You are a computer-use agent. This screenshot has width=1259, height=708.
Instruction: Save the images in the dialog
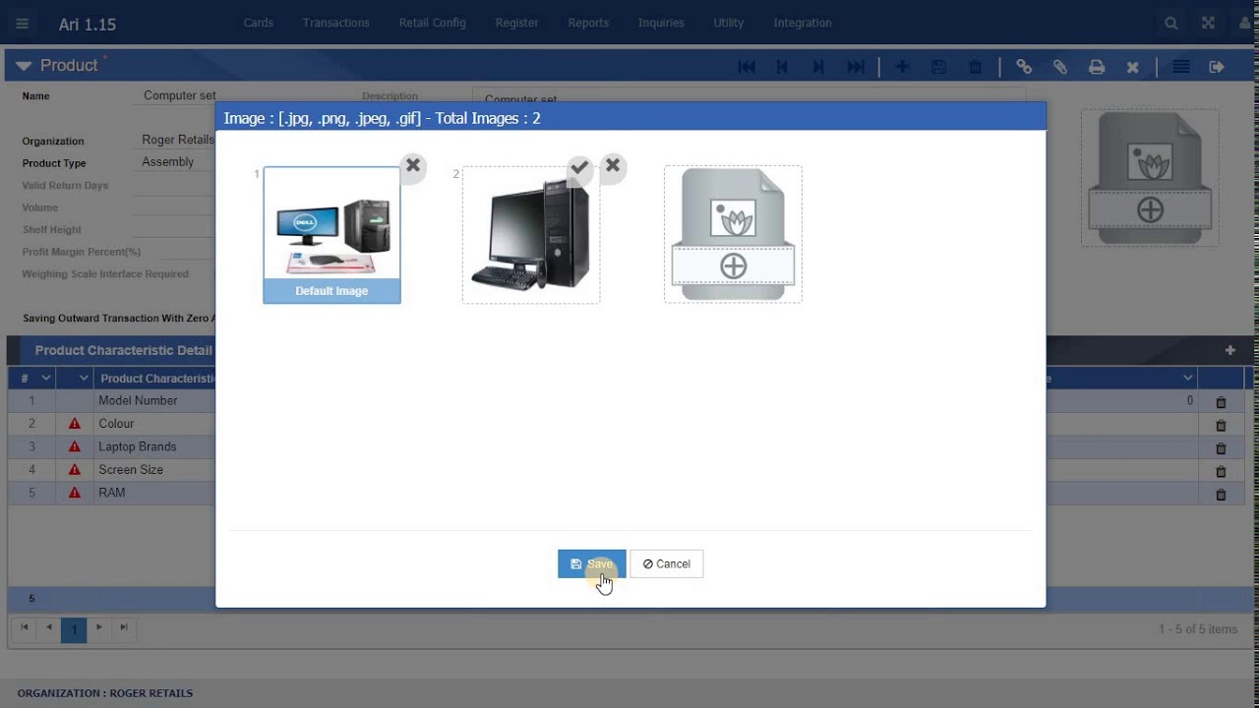(591, 563)
